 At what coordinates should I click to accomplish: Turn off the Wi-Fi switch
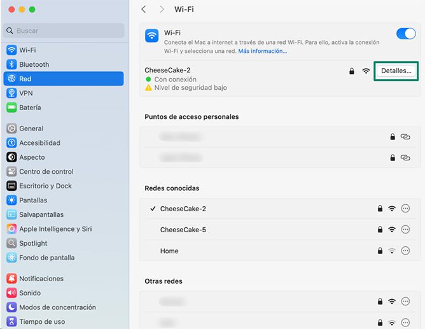(405, 34)
